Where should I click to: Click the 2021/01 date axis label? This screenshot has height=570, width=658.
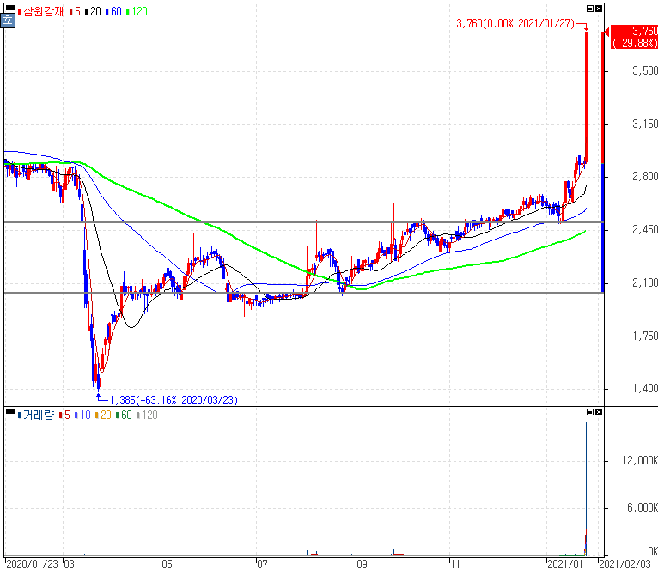click(x=565, y=565)
